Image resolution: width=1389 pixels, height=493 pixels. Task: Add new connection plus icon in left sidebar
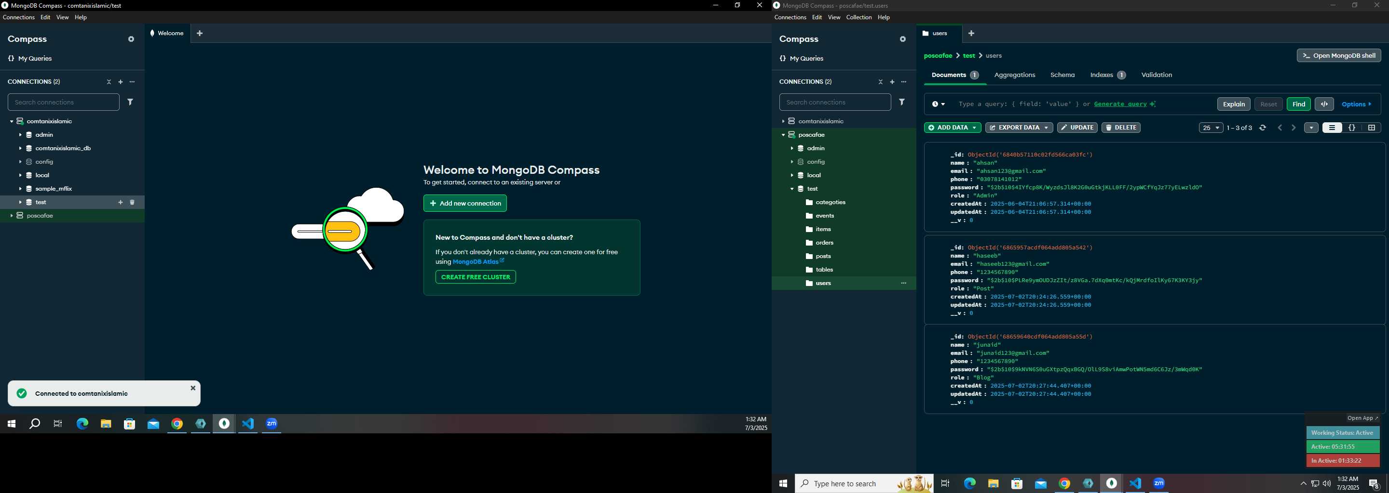[121, 82]
